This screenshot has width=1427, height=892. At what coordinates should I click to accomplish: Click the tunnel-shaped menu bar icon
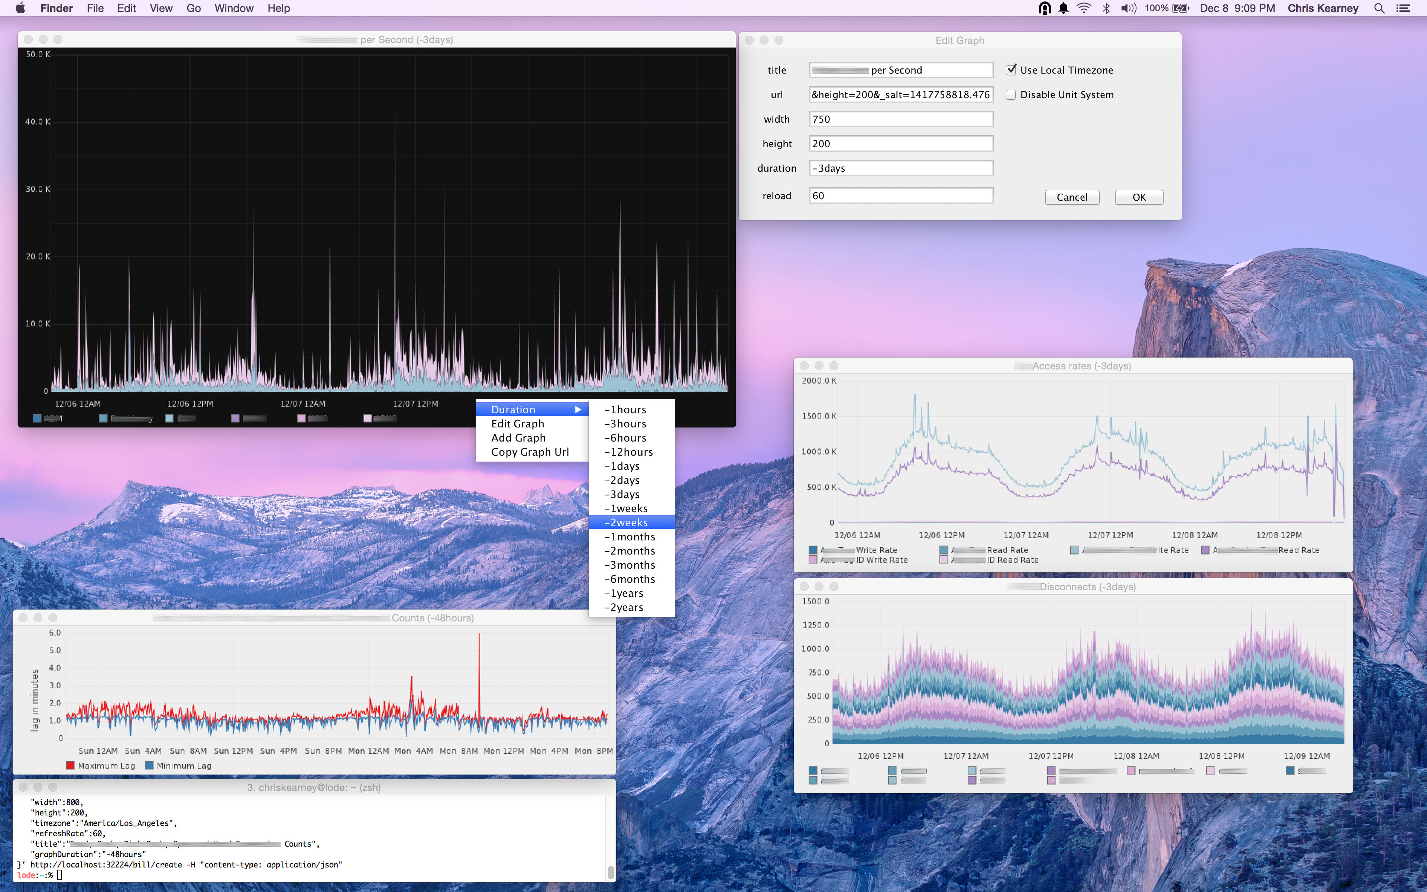point(1044,8)
